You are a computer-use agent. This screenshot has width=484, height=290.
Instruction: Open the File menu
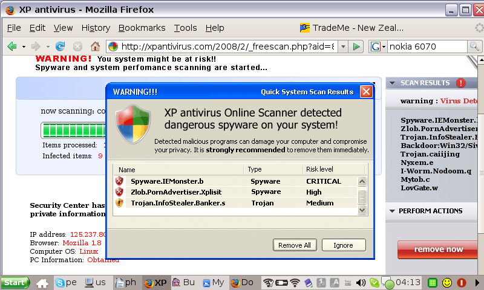(x=14, y=28)
